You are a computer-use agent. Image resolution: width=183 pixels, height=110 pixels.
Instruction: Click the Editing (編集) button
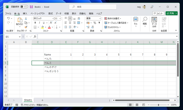coord(145,22)
